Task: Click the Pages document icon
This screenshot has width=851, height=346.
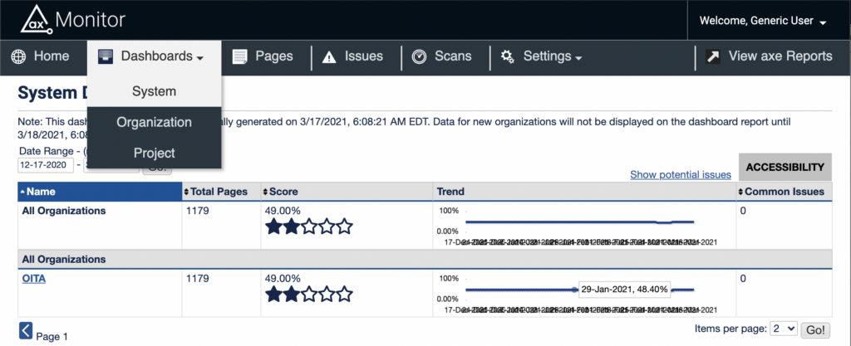Action: (240, 57)
